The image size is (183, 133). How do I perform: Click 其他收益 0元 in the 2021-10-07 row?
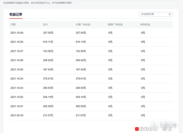143,51
